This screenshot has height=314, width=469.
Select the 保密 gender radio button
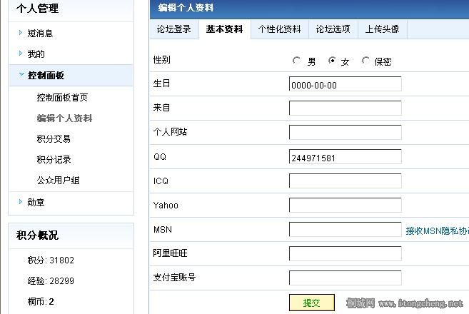(366, 61)
